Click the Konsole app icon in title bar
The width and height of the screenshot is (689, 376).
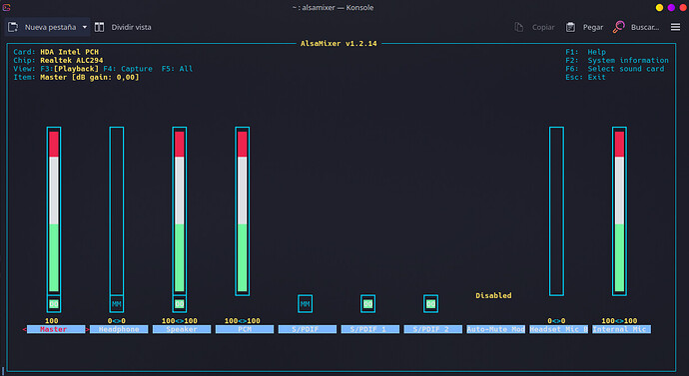point(6,7)
